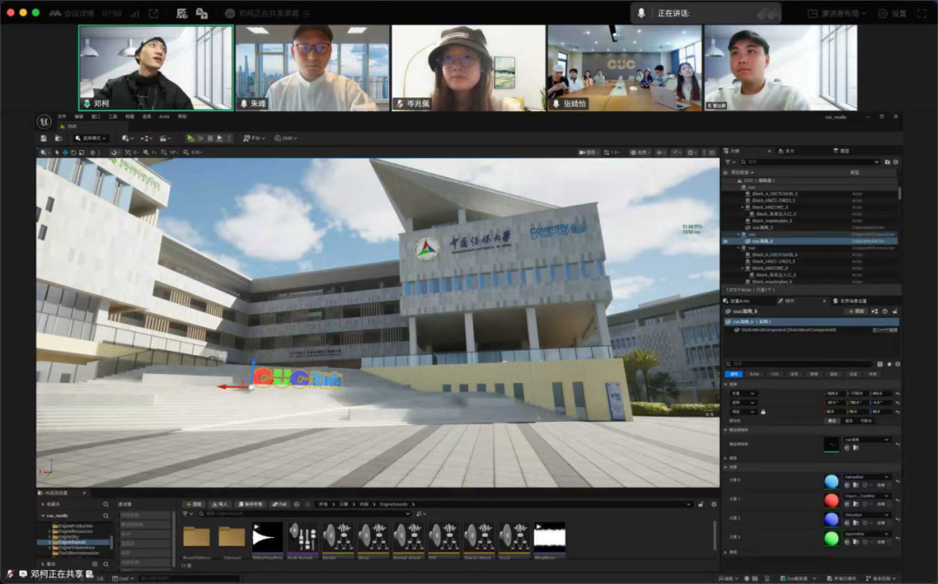
Task: Open the Actor menu in menu bar
Action: 164,116
